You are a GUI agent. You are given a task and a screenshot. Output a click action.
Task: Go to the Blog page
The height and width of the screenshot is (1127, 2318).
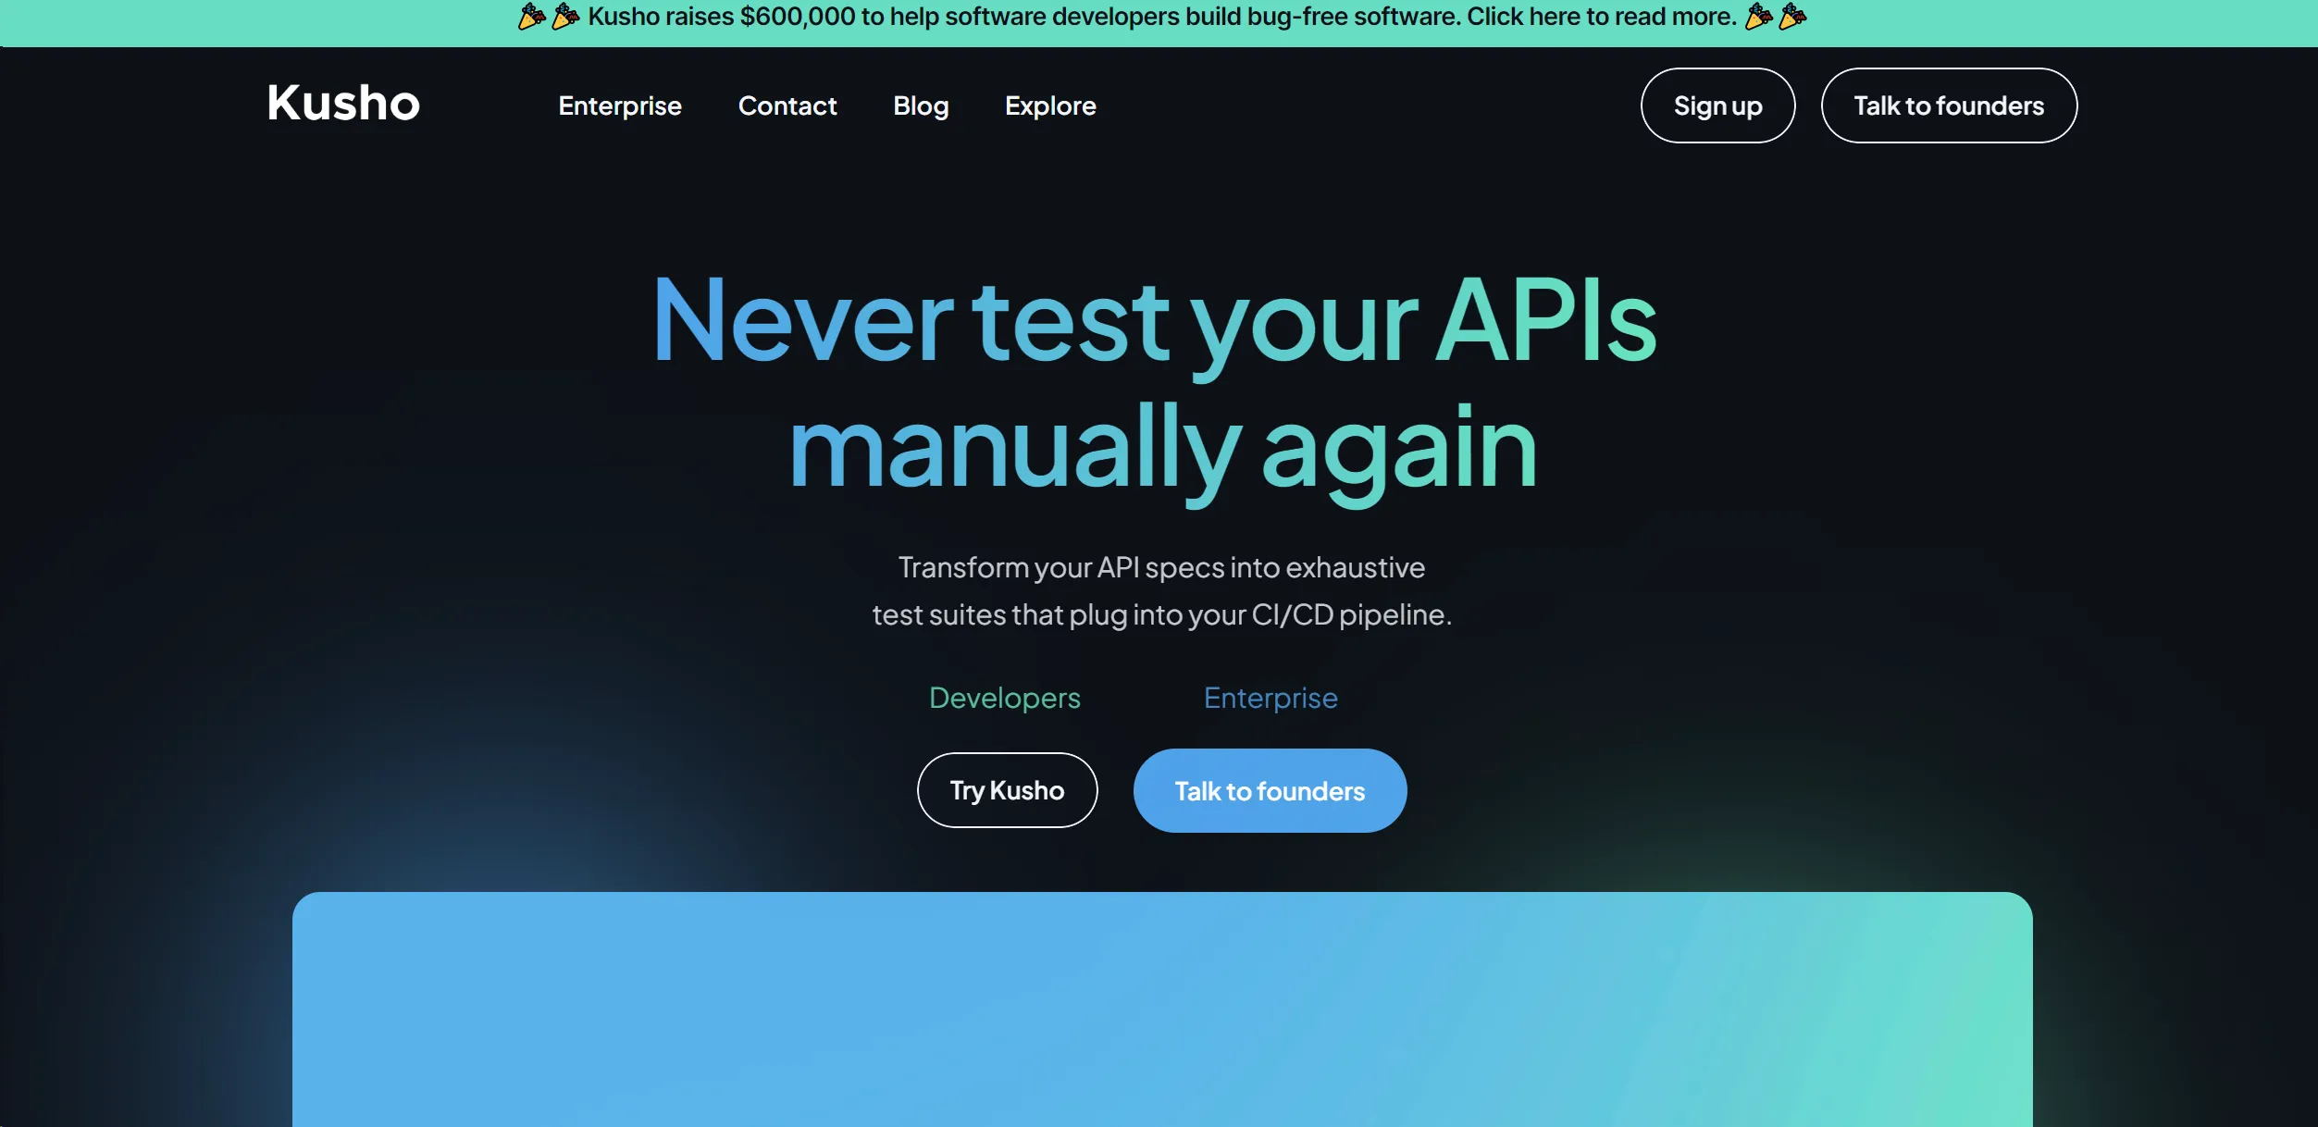[920, 105]
